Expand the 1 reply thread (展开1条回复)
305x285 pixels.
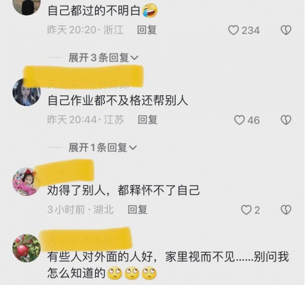tap(103, 147)
